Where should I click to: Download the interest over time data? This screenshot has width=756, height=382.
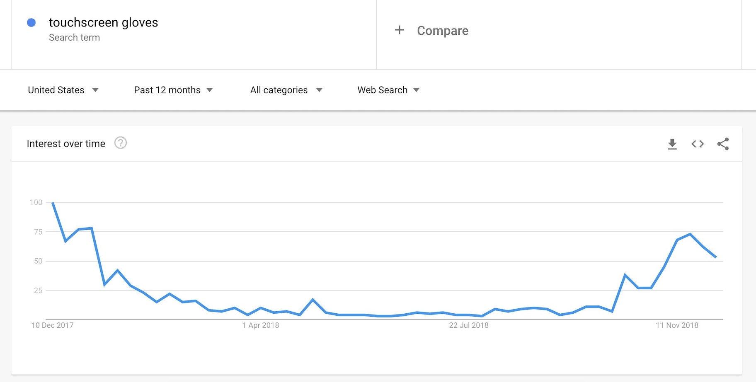(x=672, y=144)
